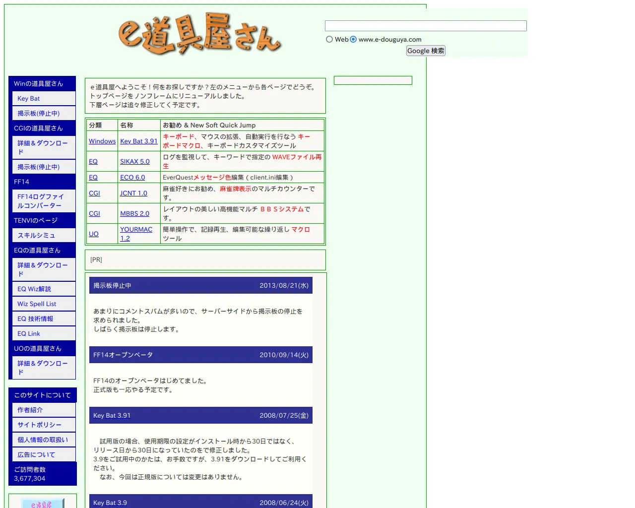
Task: Click the Google search text field
Action: pos(425,26)
